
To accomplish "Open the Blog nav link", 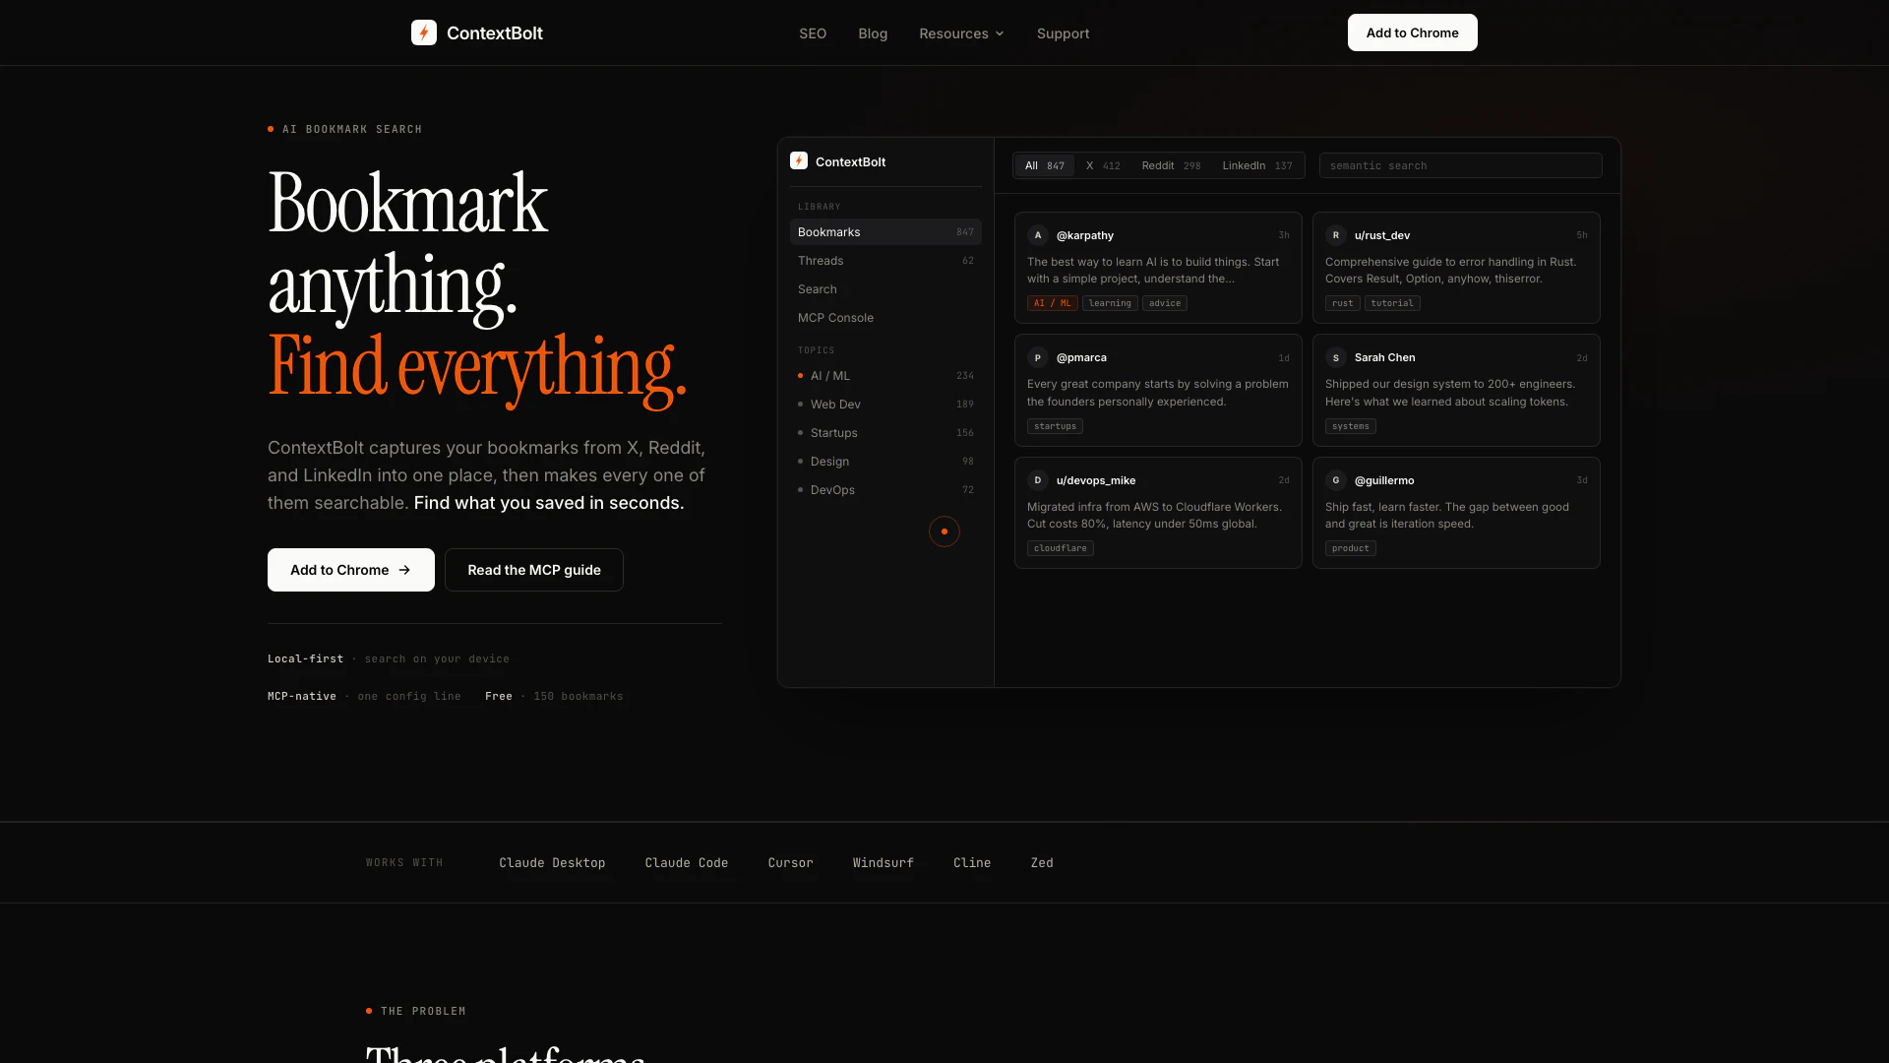I will pyautogui.click(x=873, y=33).
